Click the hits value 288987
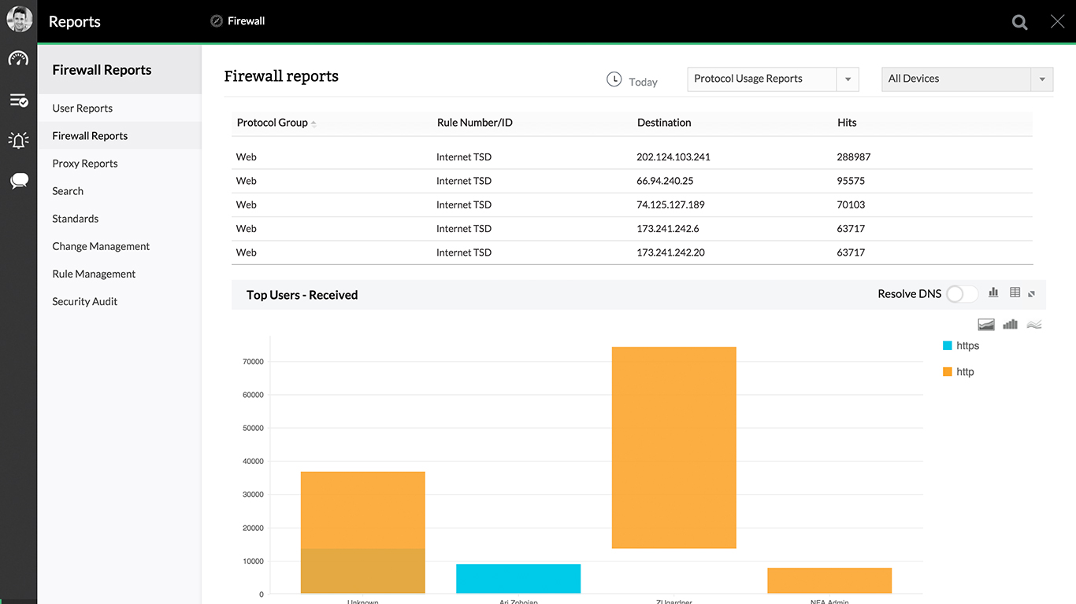1076x604 pixels. [x=854, y=157]
